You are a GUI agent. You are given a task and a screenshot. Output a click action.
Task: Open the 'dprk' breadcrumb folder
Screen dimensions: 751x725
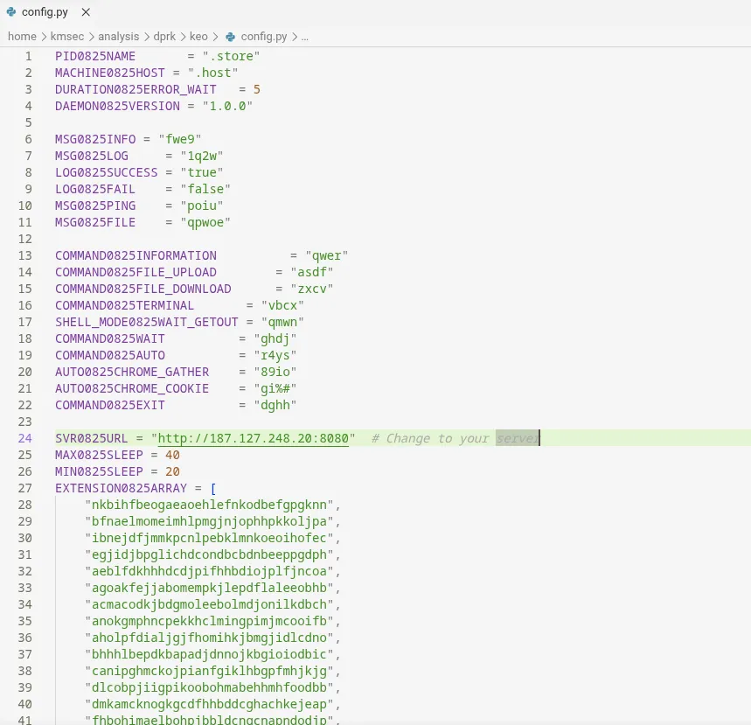(x=164, y=37)
